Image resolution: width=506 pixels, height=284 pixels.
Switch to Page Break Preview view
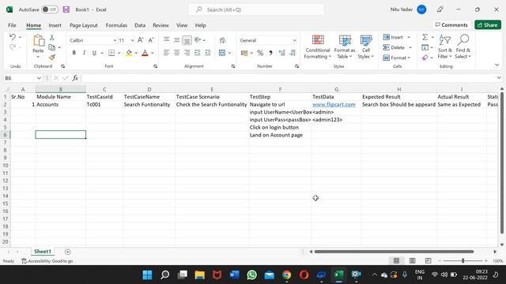(428, 260)
